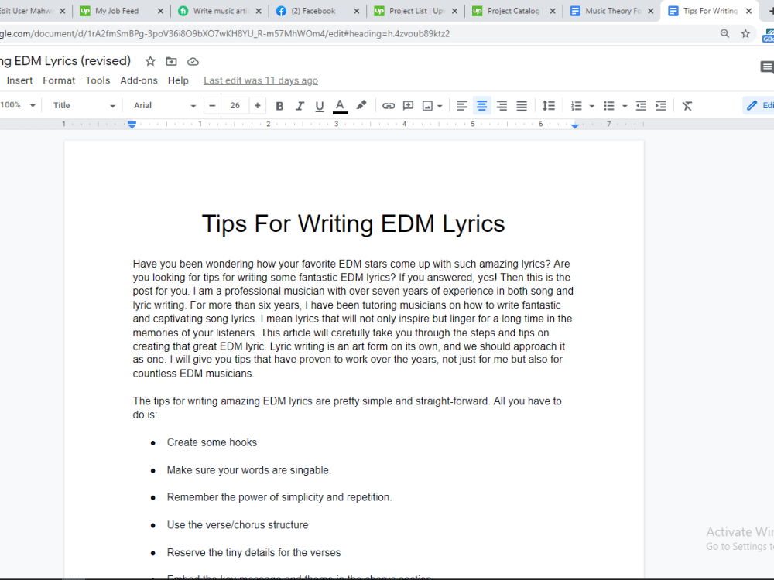The width and height of the screenshot is (774, 580).
Task: Decrease font size with minus button
Action: 212,105
